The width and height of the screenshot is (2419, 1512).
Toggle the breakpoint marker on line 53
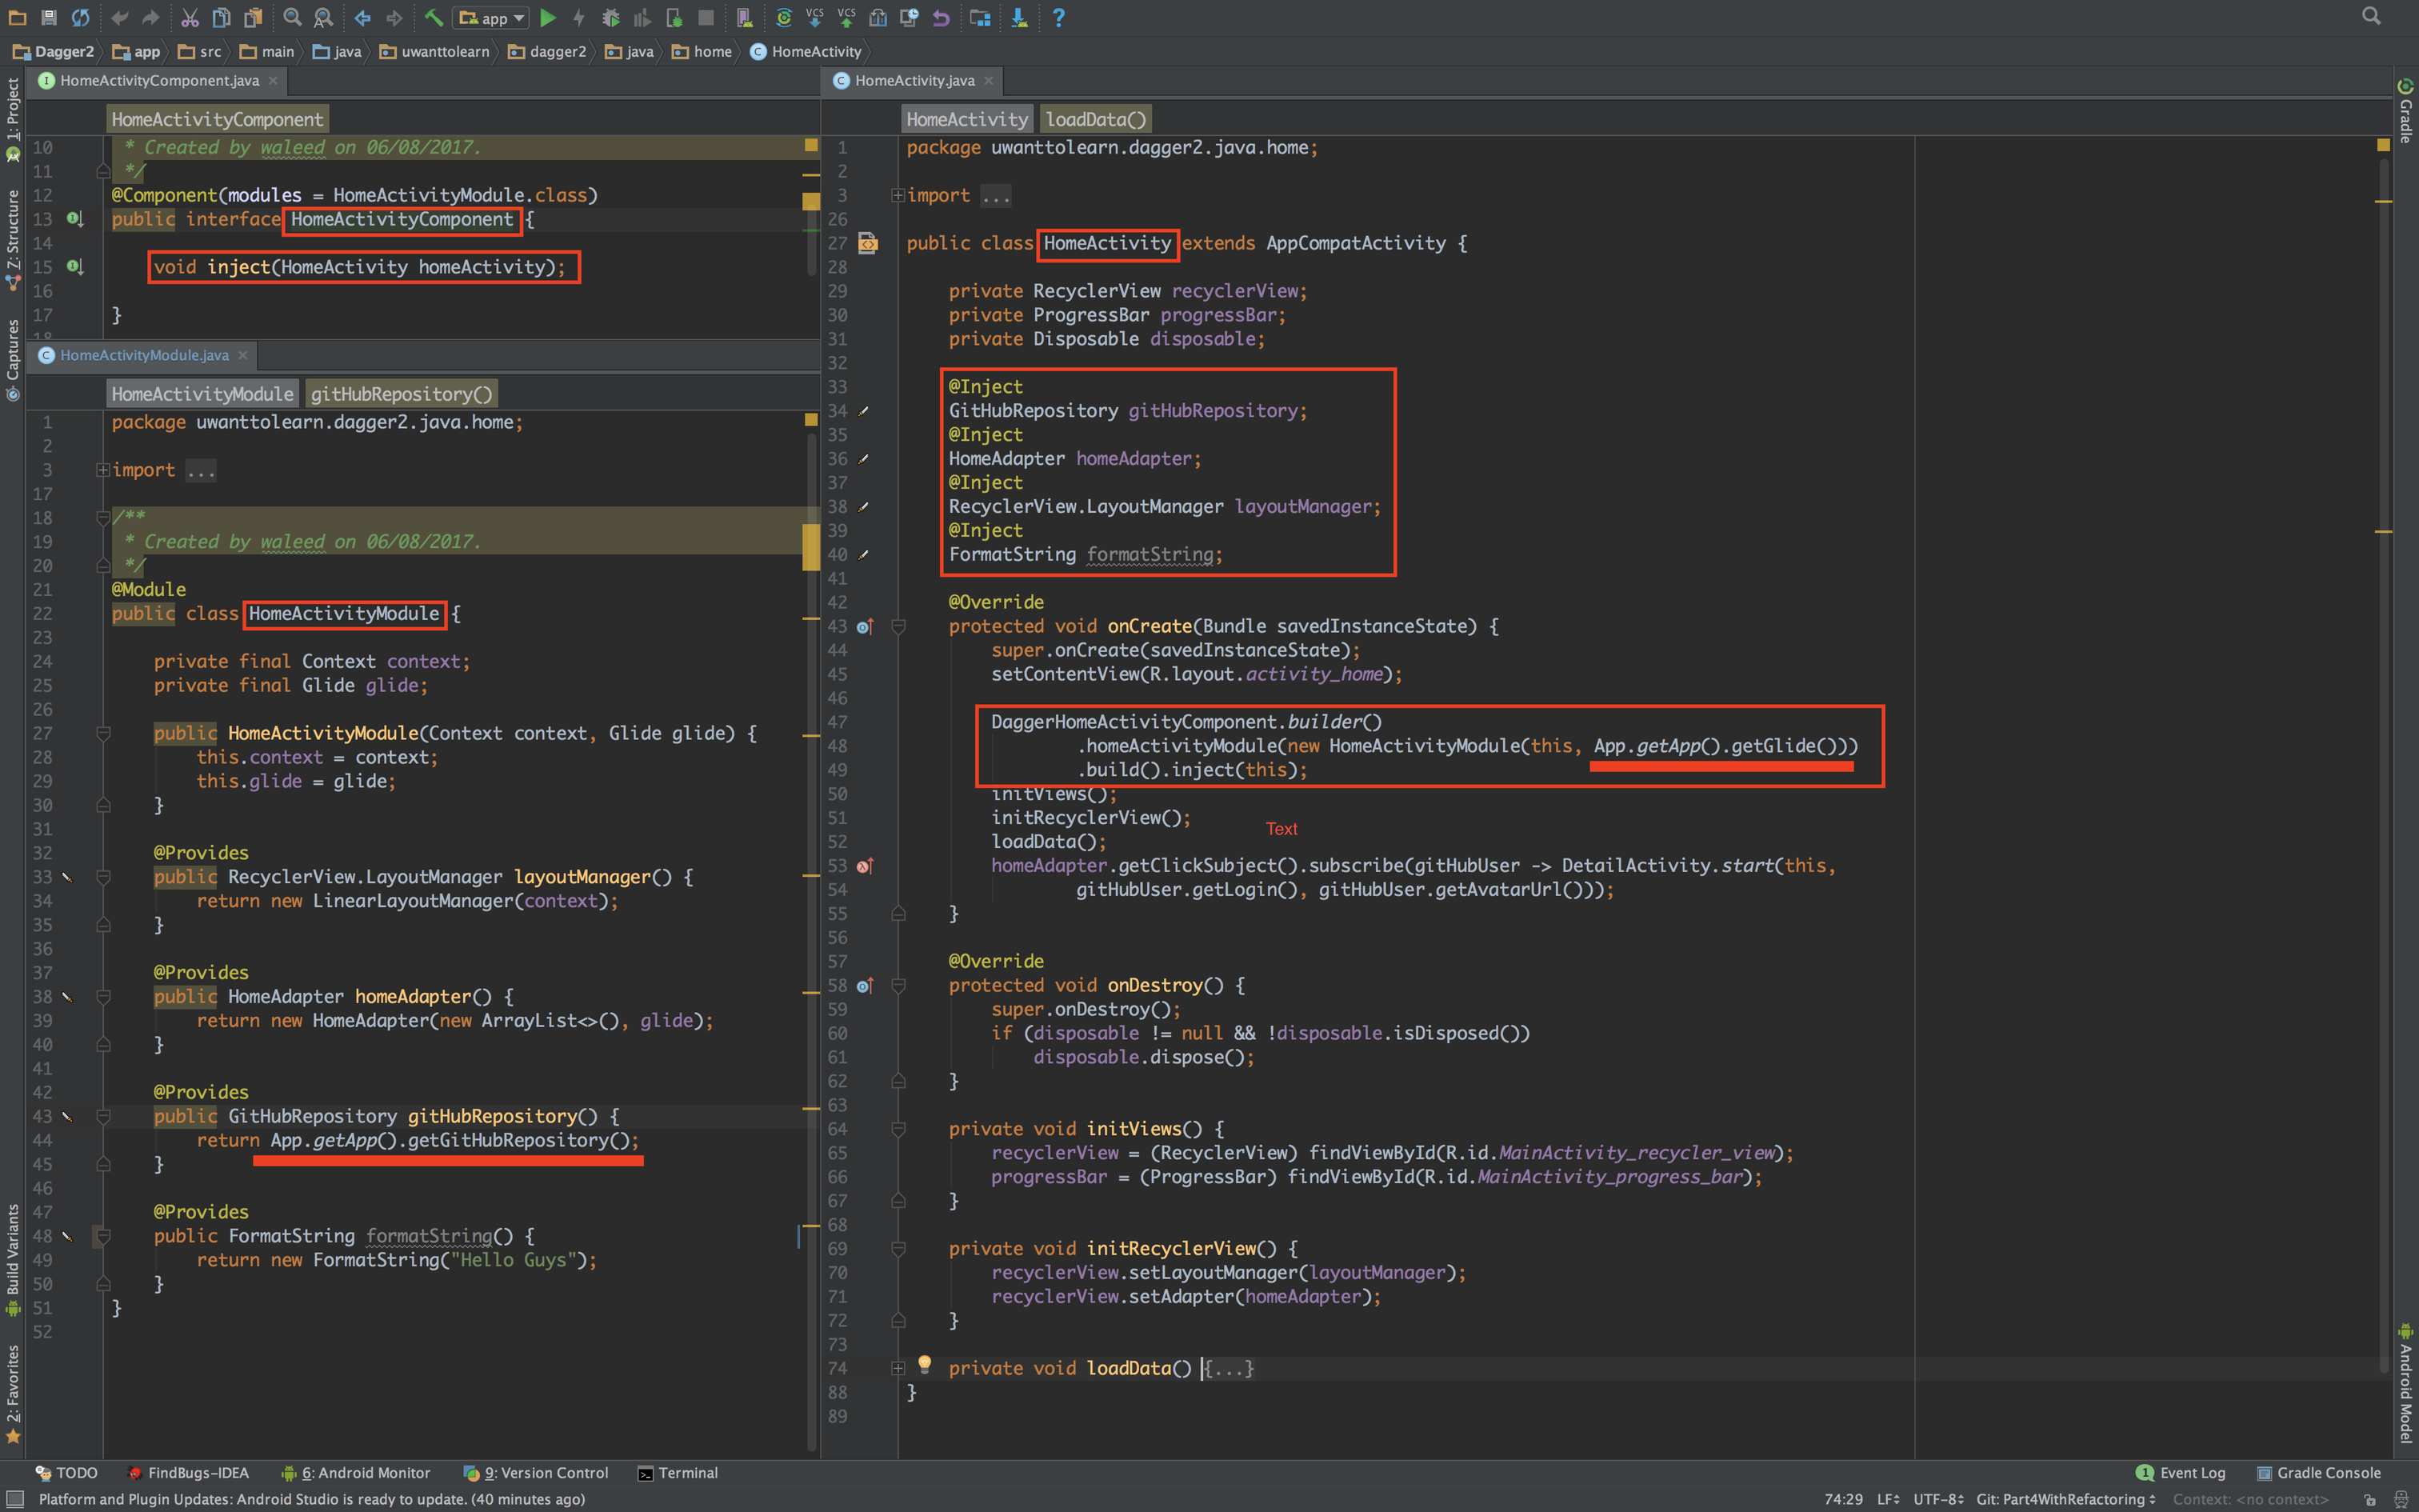pos(865,866)
